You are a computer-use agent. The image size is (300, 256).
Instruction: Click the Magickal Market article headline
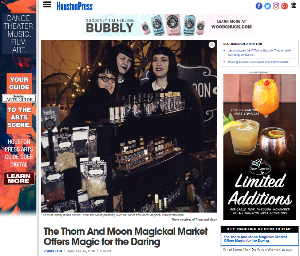[126, 236]
